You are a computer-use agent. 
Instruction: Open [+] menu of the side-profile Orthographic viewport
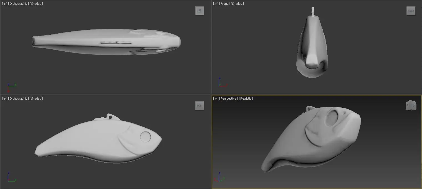4,99
